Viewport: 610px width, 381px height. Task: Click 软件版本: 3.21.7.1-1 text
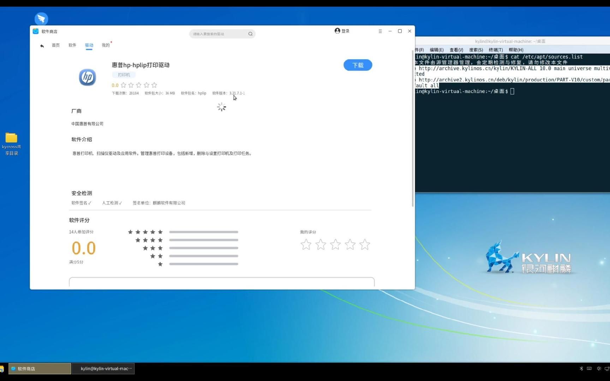pyautogui.click(x=228, y=93)
